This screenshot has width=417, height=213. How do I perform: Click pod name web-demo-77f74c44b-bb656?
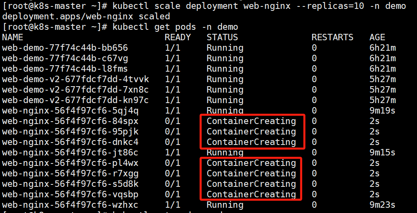tap(65, 48)
